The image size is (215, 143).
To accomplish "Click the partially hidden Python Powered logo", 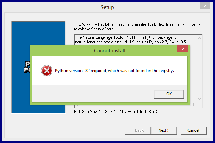I will (x=27, y=67).
